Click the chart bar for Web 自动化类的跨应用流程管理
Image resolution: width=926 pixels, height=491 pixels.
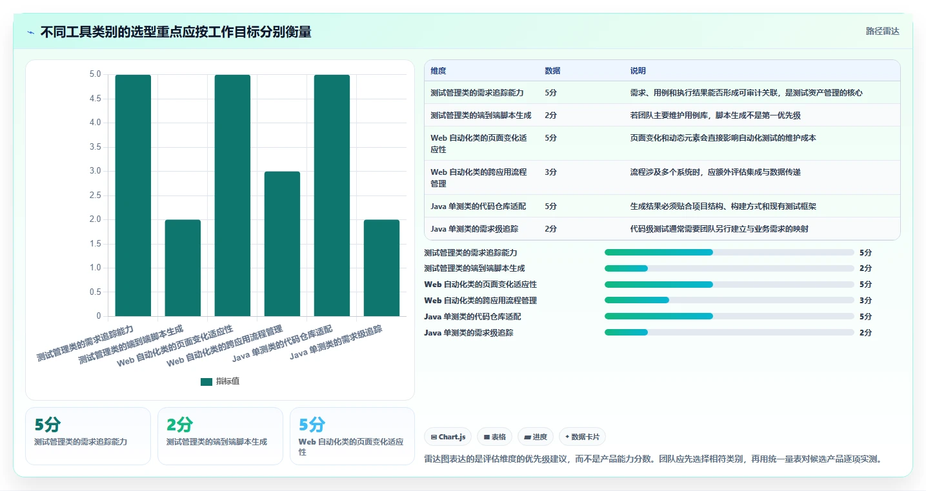click(282, 244)
